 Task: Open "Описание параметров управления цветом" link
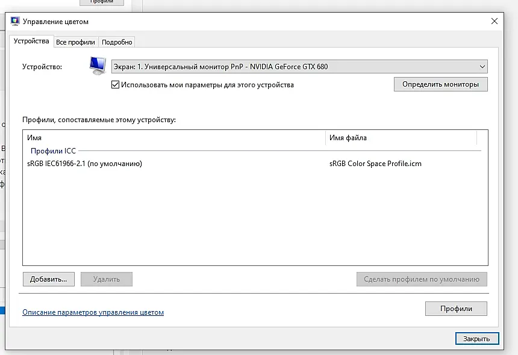(x=93, y=312)
